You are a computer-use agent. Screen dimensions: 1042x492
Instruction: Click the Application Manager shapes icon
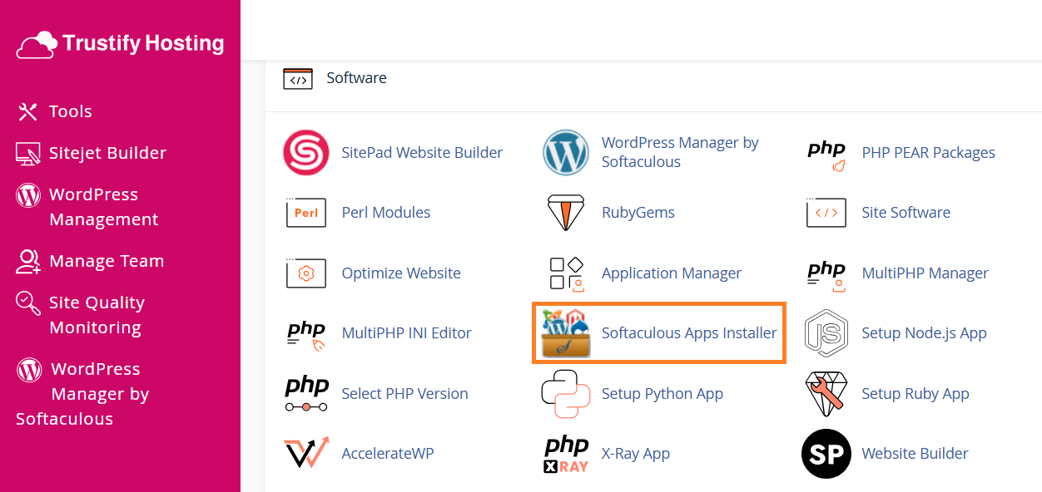tap(566, 274)
